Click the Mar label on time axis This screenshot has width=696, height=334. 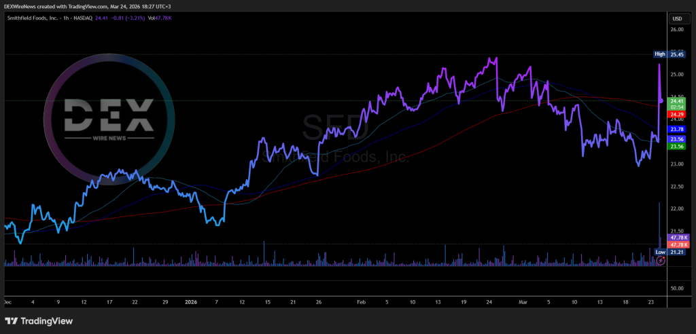click(523, 302)
